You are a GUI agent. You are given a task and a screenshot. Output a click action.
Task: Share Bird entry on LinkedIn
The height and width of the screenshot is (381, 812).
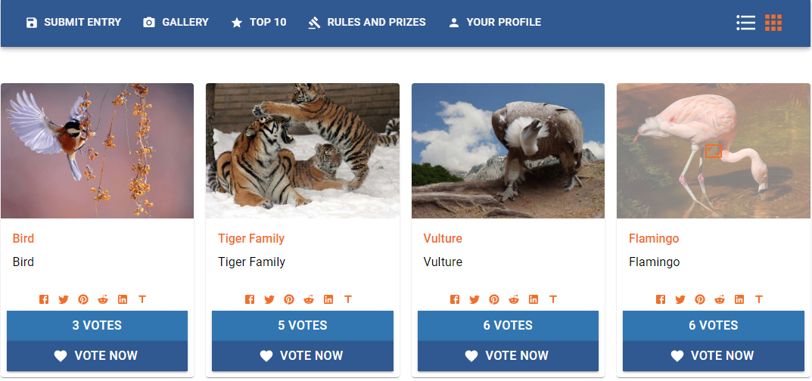[x=123, y=299]
